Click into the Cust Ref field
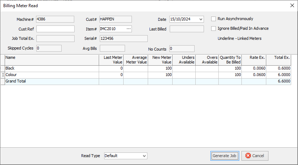Screen dimensions: 298x165 pyautogui.click(x=55, y=29)
